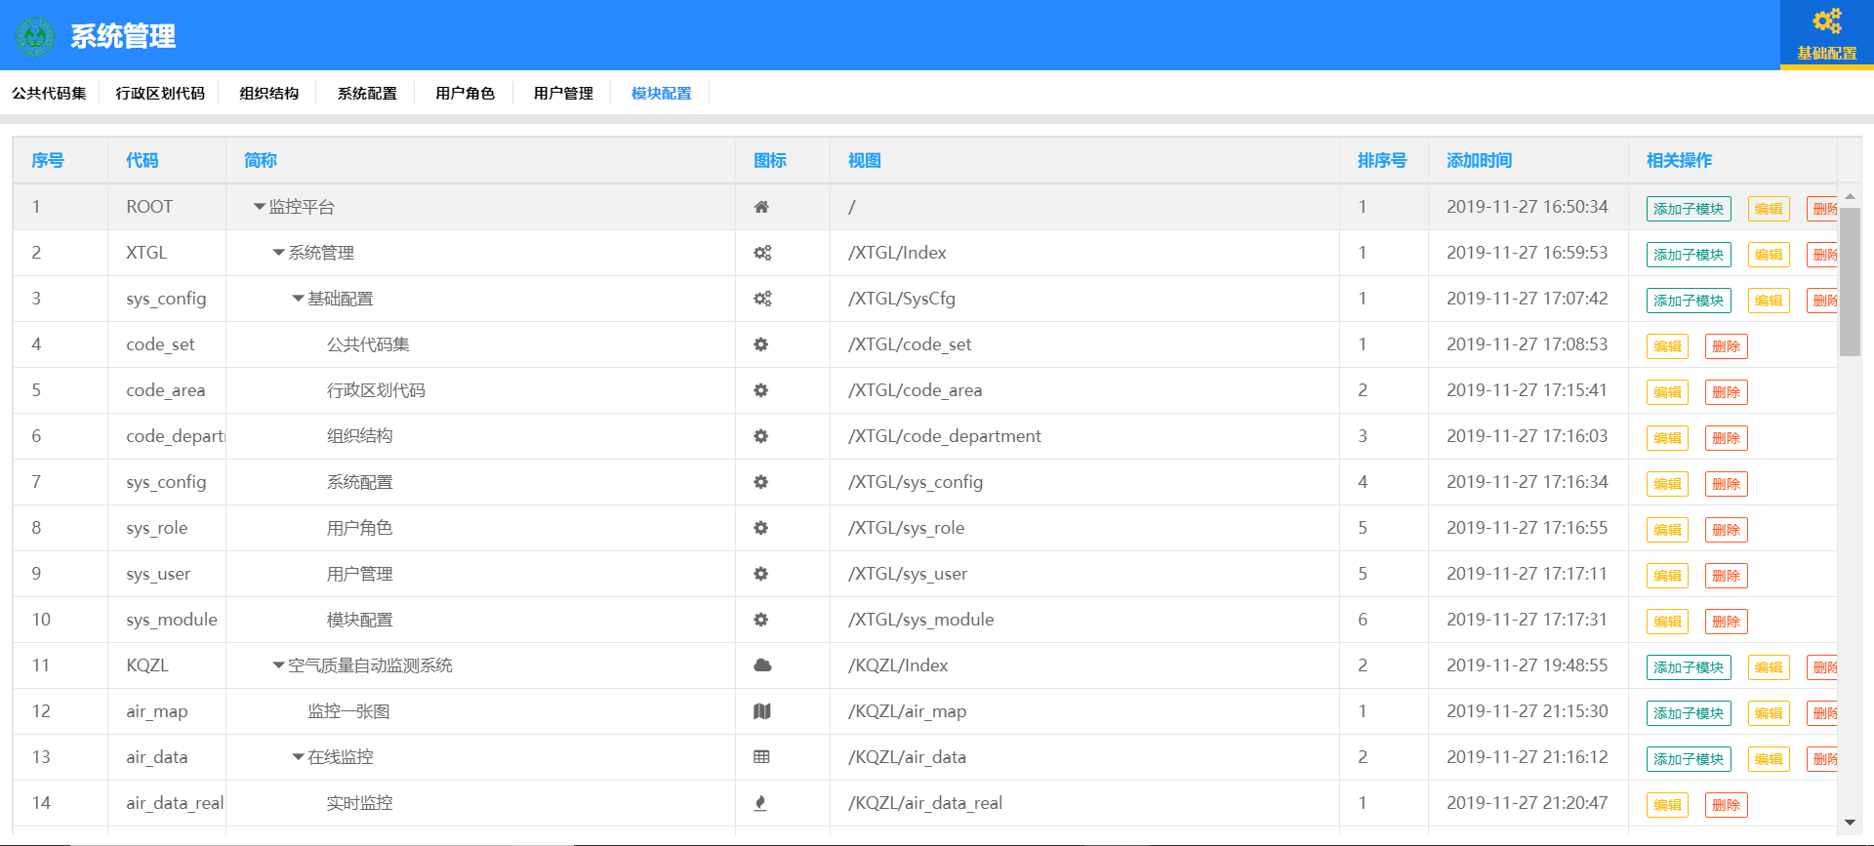The image size is (1874, 846).
Task: Click the system logo beside 系统管理
Action: pos(36,36)
